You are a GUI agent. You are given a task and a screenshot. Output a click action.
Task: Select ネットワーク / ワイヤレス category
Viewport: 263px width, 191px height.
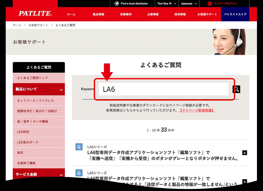tap(39, 101)
